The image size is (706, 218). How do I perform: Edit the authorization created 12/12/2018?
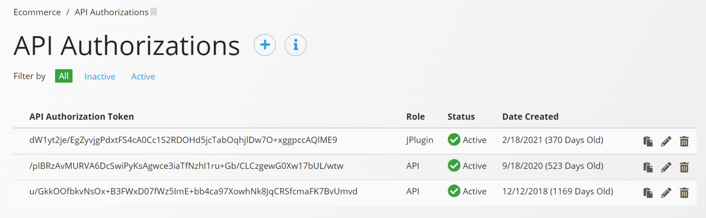[x=666, y=193]
